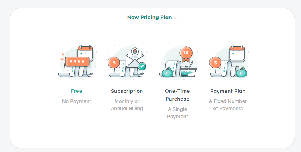Expand the New Pricing Plan chevron
The image size is (301, 152).
[x=175, y=18]
